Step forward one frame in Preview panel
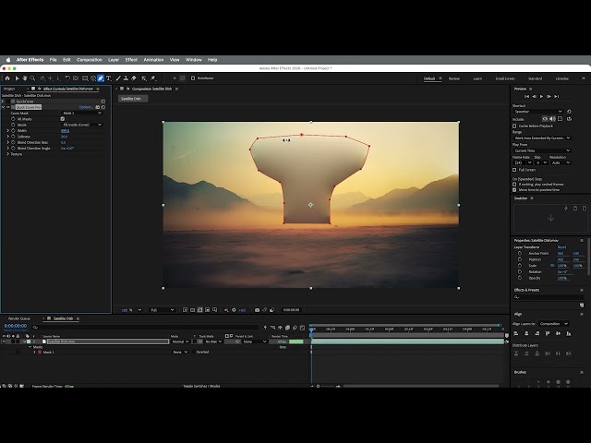This screenshot has height=443, width=591. tap(549, 96)
